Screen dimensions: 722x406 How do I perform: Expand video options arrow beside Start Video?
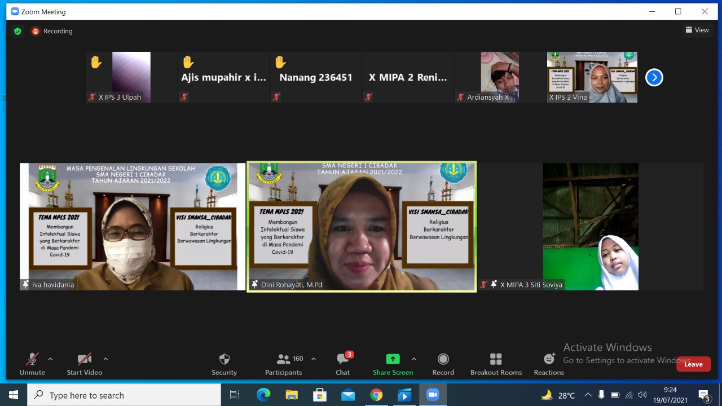(105, 359)
